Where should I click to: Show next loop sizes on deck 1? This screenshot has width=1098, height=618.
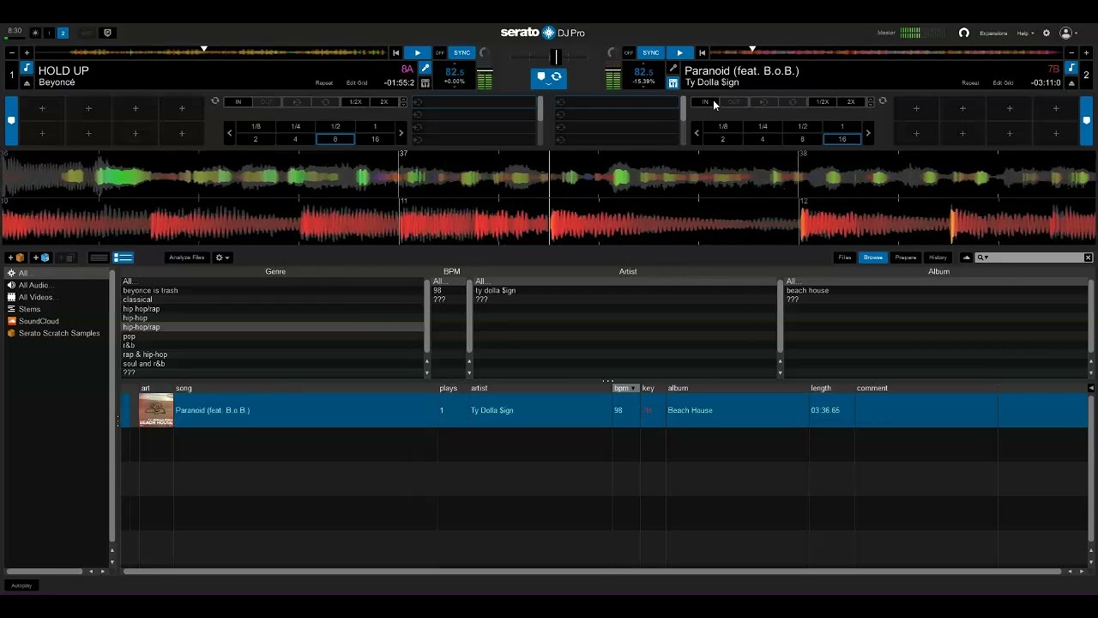401,133
